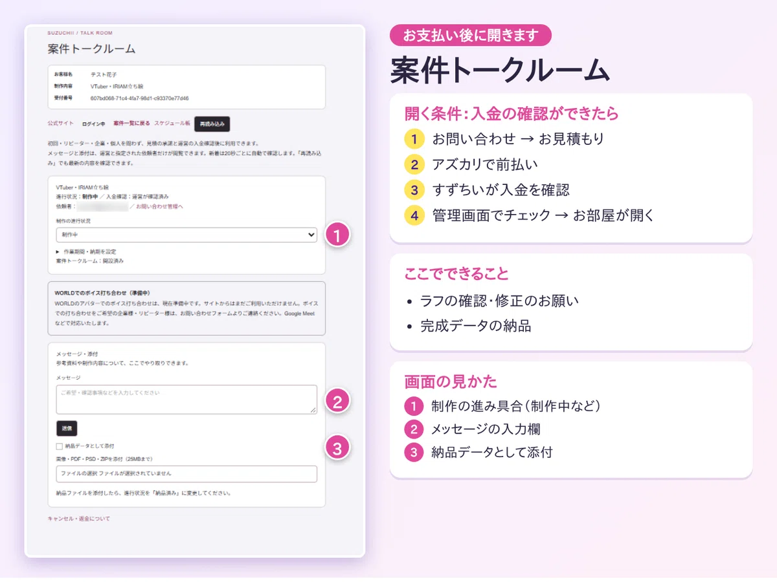The height and width of the screenshot is (582, 777).
Task: Click 管理画面でチェック → お部屋が開く text
Action: coord(543,215)
